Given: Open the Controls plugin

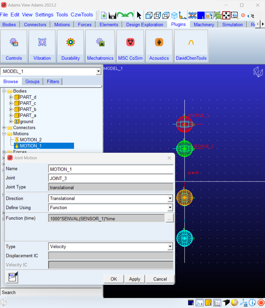Looking at the screenshot, I should (14, 46).
